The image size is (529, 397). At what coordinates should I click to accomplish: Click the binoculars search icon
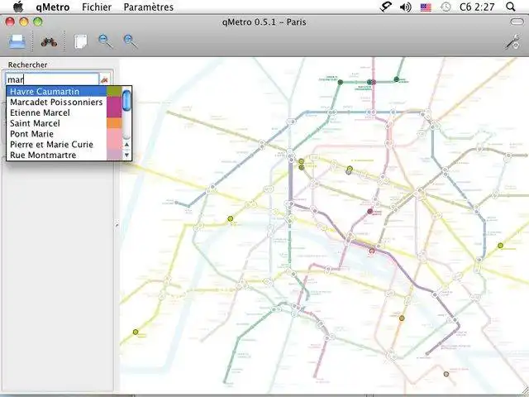click(x=49, y=41)
